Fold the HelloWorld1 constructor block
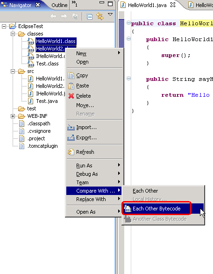The width and height of the screenshot is (213, 274). (128, 38)
